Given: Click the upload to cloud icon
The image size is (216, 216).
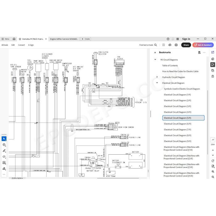Looking at the screenshot, I should (170, 45).
